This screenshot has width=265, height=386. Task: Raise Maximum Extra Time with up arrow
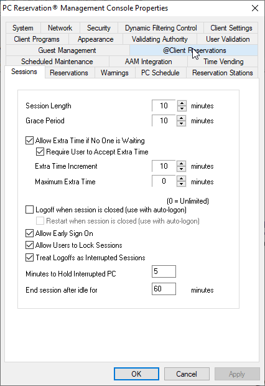[182, 179]
